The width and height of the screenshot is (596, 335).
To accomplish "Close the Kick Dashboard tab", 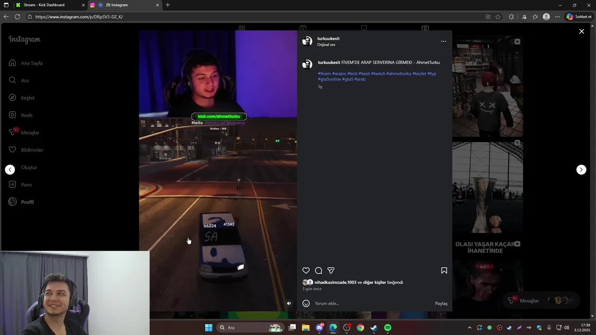I will (x=83, y=5).
